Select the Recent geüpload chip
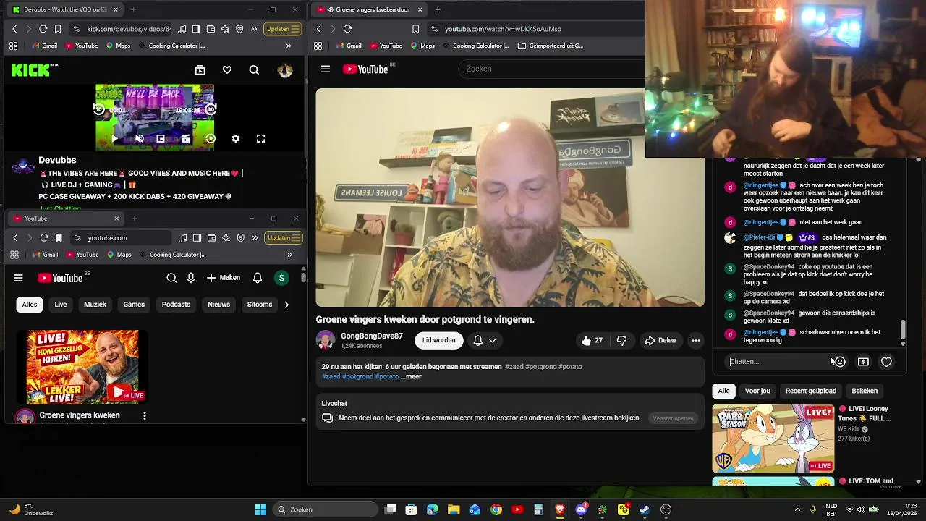Viewport: 926px width, 521px height. pyautogui.click(x=811, y=391)
